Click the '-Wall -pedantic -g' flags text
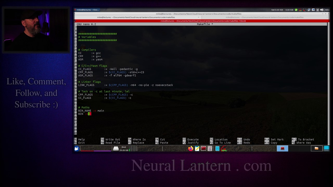333x187 pixels. [123, 69]
